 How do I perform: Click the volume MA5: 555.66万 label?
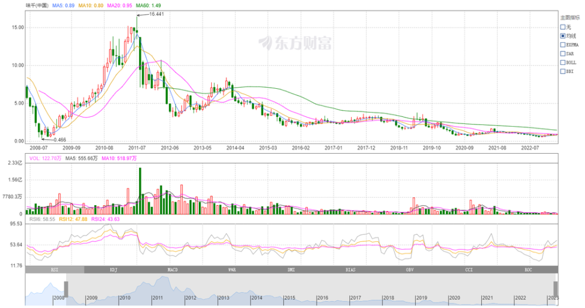pos(81,158)
